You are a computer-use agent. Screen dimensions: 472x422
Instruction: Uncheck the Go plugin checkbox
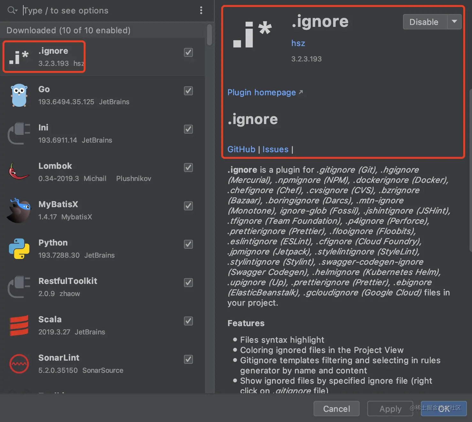point(188,91)
